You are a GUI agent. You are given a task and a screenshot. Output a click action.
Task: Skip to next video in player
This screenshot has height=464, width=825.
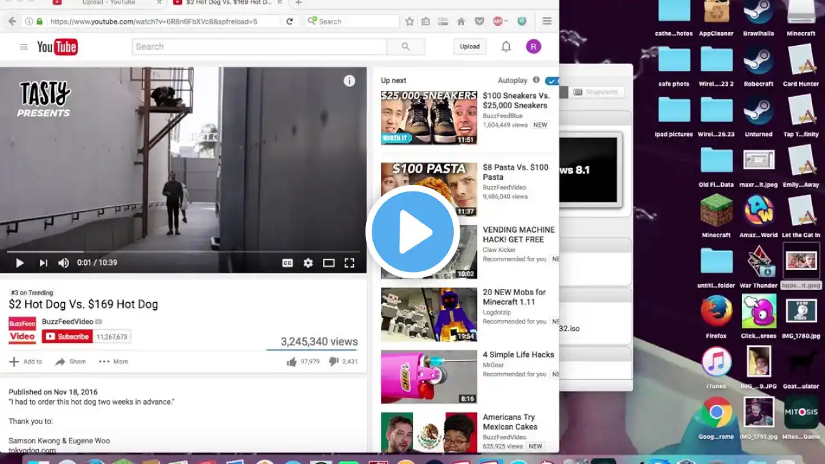(43, 263)
